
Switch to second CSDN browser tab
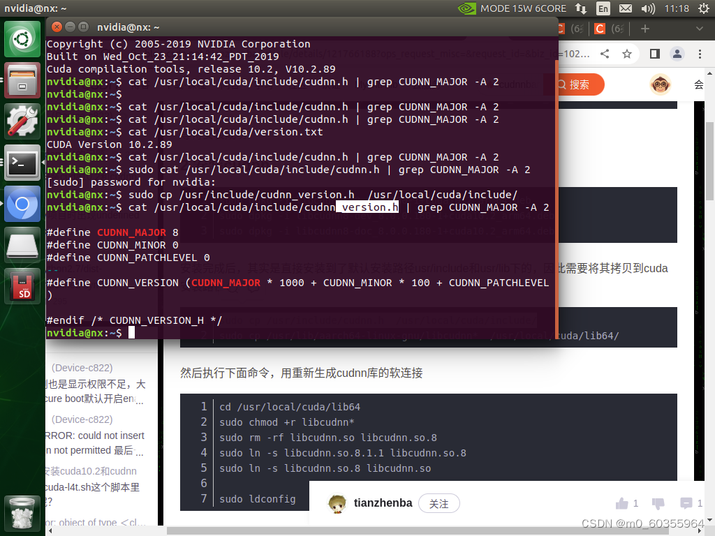pos(610,29)
